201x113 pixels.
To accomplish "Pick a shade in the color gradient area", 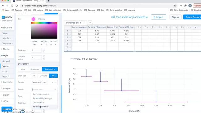I will pos(44,31).
